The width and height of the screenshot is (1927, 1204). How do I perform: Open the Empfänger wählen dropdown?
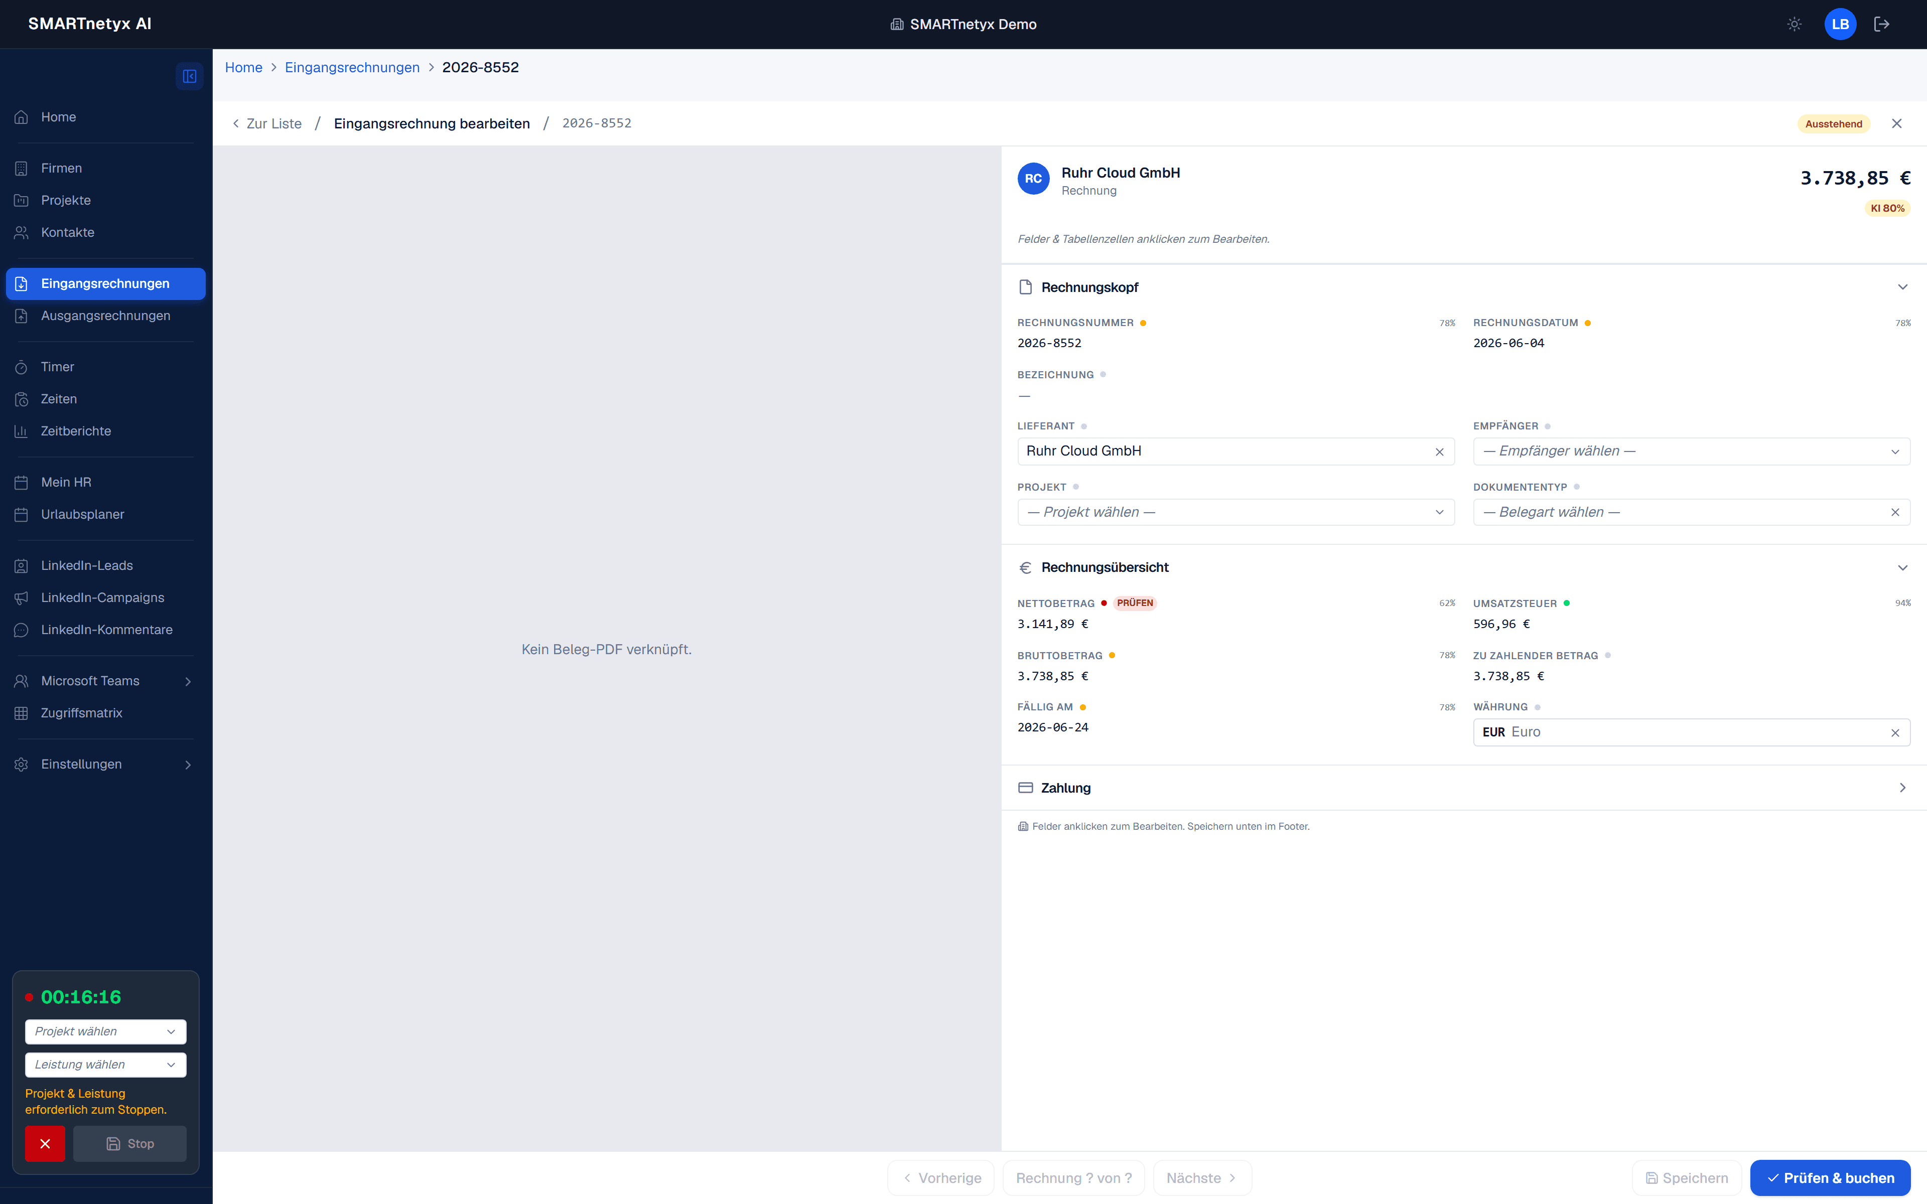(x=1691, y=452)
